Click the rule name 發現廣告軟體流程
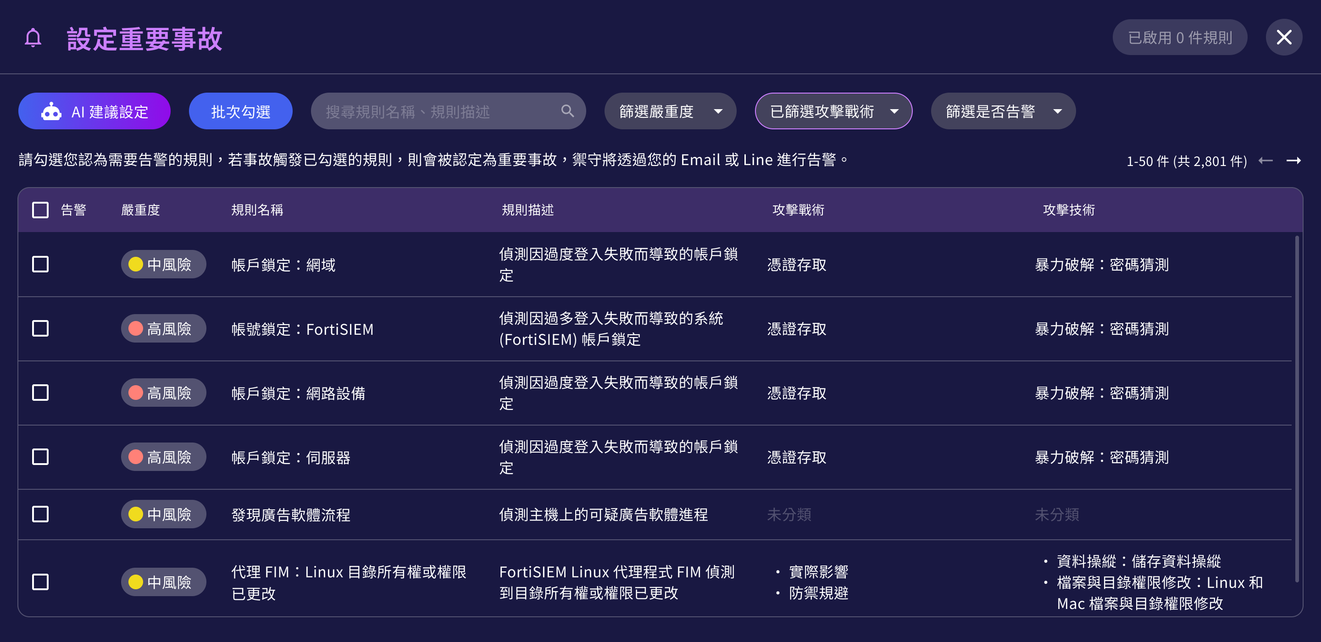This screenshot has height=642, width=1321. (x=291, y=515)
